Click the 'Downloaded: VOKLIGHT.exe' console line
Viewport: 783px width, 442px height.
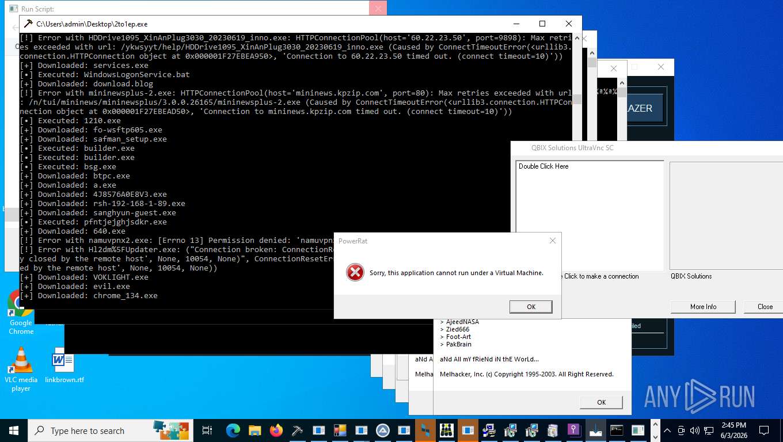coord(84,277)
